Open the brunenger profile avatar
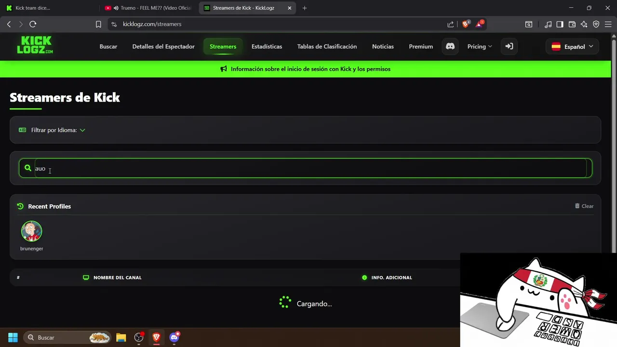Image resolution: width=617 pixels, height=347 pixels. pos(32,231)
